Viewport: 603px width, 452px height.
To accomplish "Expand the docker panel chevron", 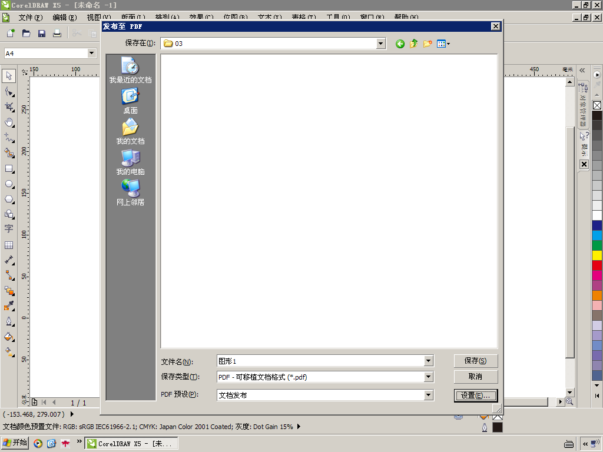I will (582, 71).
